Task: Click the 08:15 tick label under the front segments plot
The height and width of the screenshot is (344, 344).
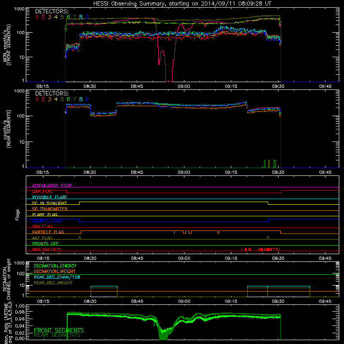Action: (43, 86)
